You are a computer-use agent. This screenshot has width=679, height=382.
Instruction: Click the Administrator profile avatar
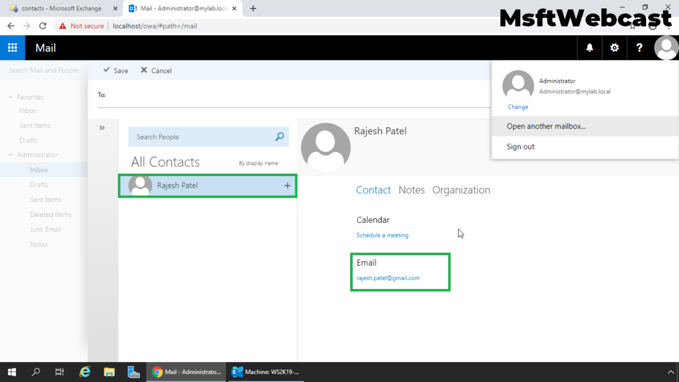pos(666,48)
